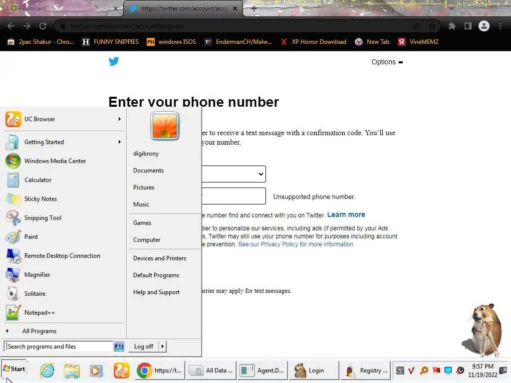Switch to Chrome taskbar window

pyautogui.click(x=159, y=371)
